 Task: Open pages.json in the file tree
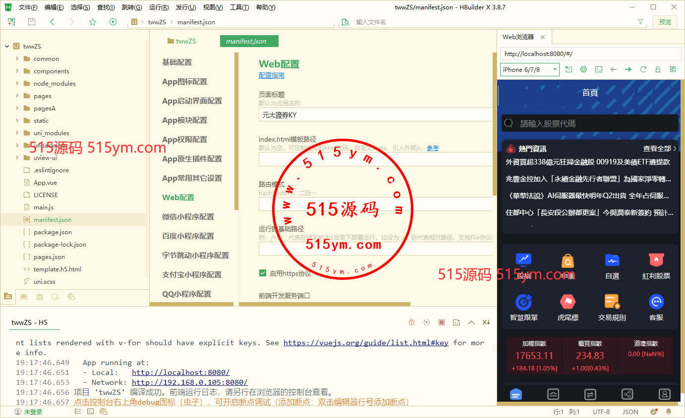[x=49, y=257]
